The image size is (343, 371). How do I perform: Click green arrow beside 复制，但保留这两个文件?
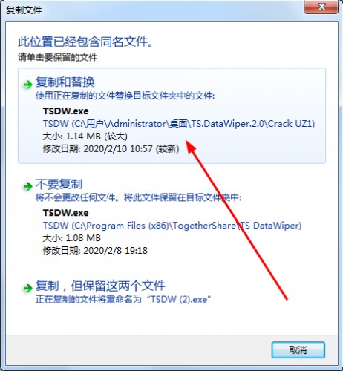(27, 288)
